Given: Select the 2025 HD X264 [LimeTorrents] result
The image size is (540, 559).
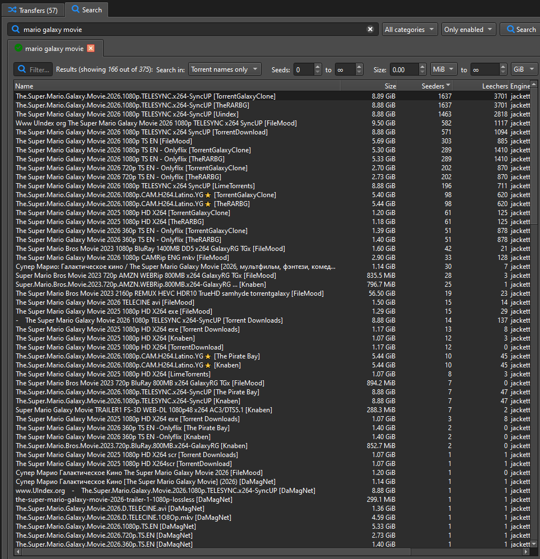Looking at the screenshot, I should coord(272,374).
